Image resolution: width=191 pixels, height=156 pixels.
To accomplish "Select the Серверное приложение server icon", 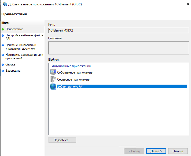I will (53, 79).
